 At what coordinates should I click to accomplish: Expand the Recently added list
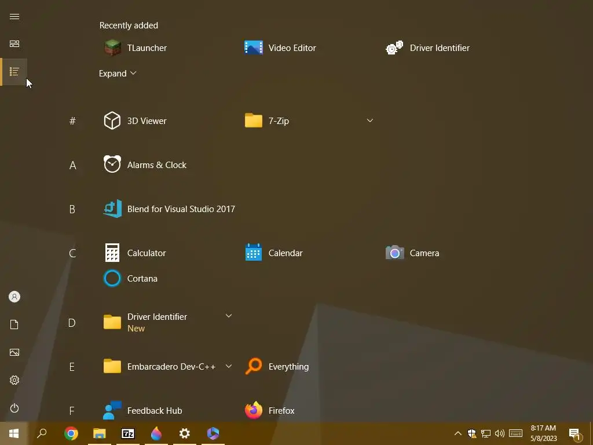pyautogui.click(x=117, y=74)
